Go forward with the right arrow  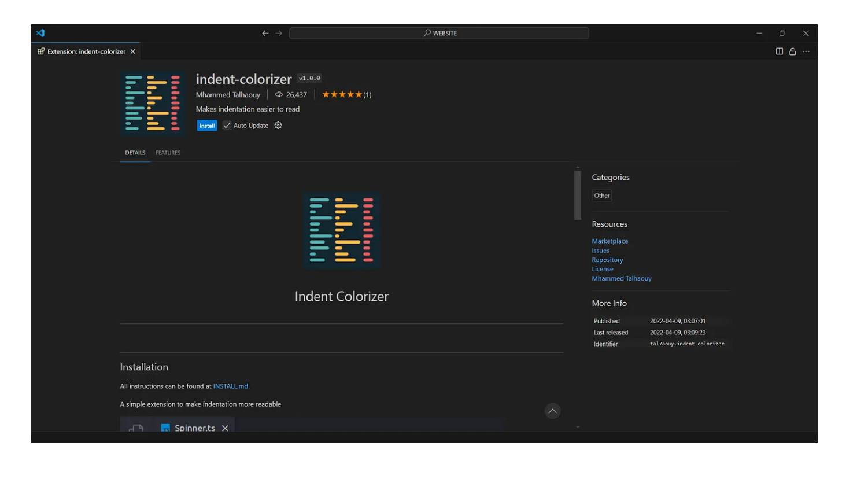[x=279, y=34]
